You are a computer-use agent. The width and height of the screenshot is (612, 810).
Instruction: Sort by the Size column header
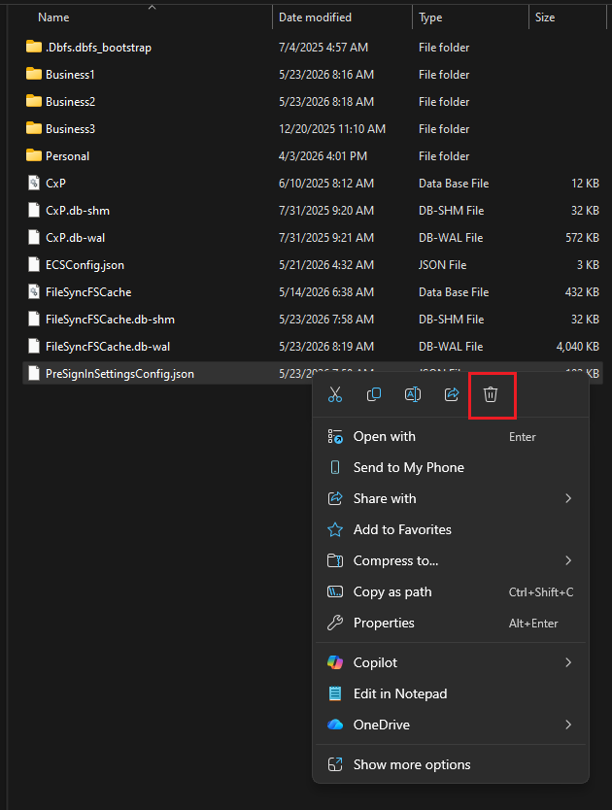545,17
